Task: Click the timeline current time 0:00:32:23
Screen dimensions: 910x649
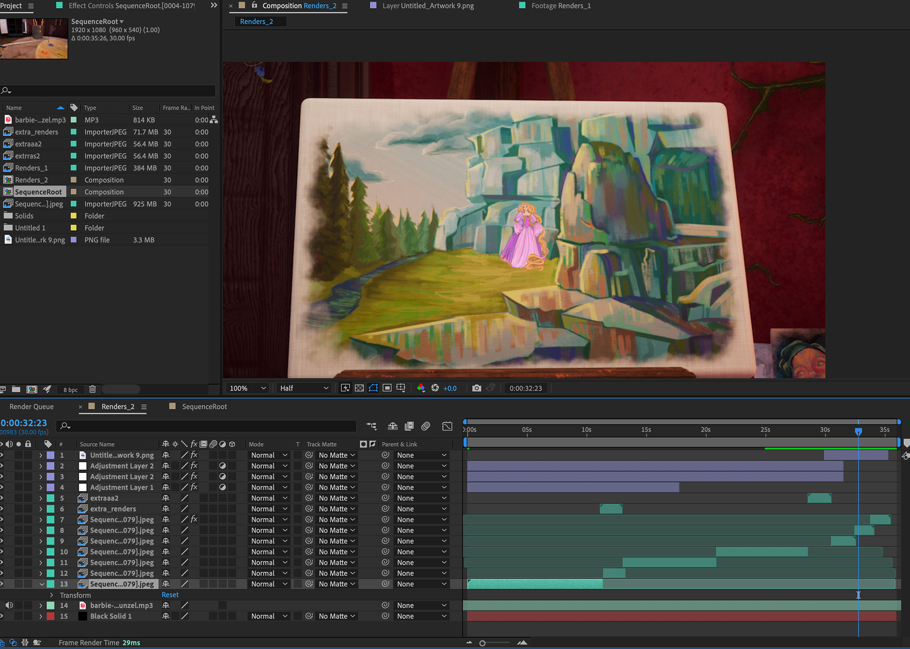Action: click(x=24, y=423)
